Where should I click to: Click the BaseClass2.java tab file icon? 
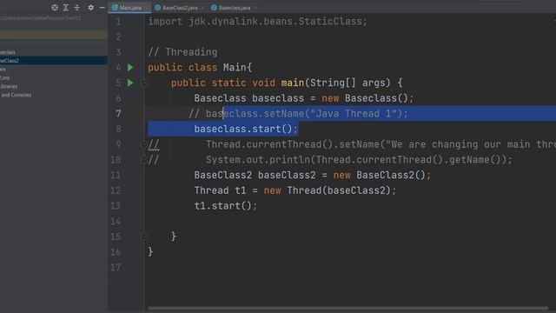click(158, 8)
